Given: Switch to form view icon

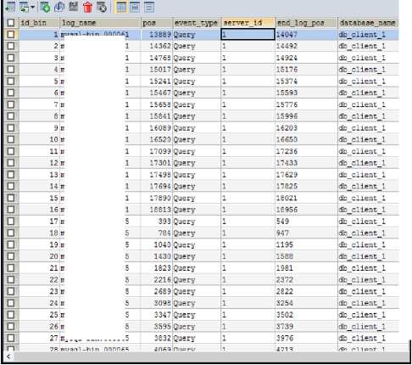Looking at the screenshot, I should 135,7.
